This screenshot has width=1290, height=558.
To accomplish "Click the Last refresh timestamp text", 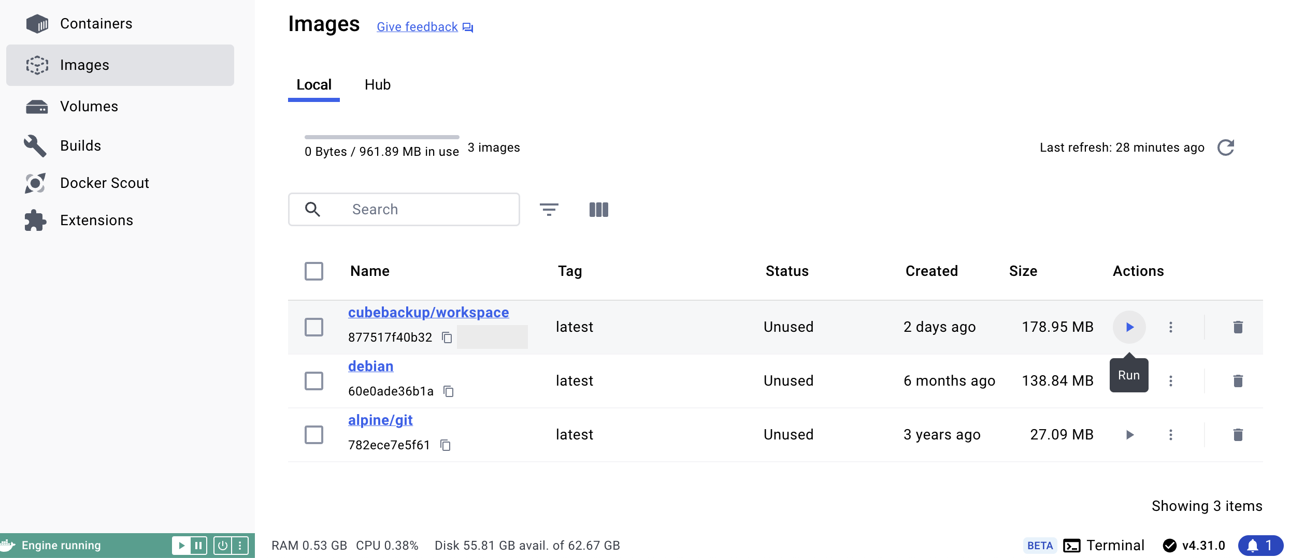I will [1122, 148].
